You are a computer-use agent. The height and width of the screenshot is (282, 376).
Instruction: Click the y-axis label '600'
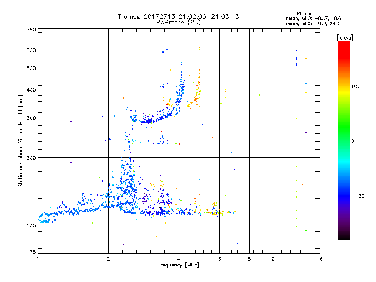click(x=31, y=50)
